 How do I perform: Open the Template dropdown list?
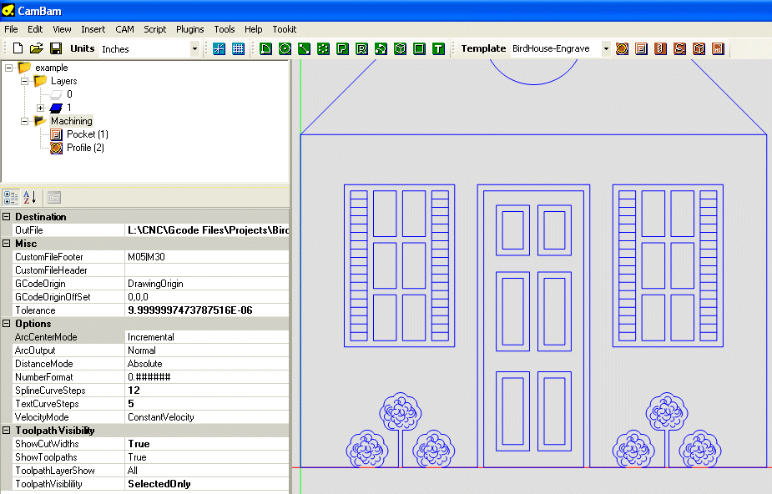(x=606, y=49)
